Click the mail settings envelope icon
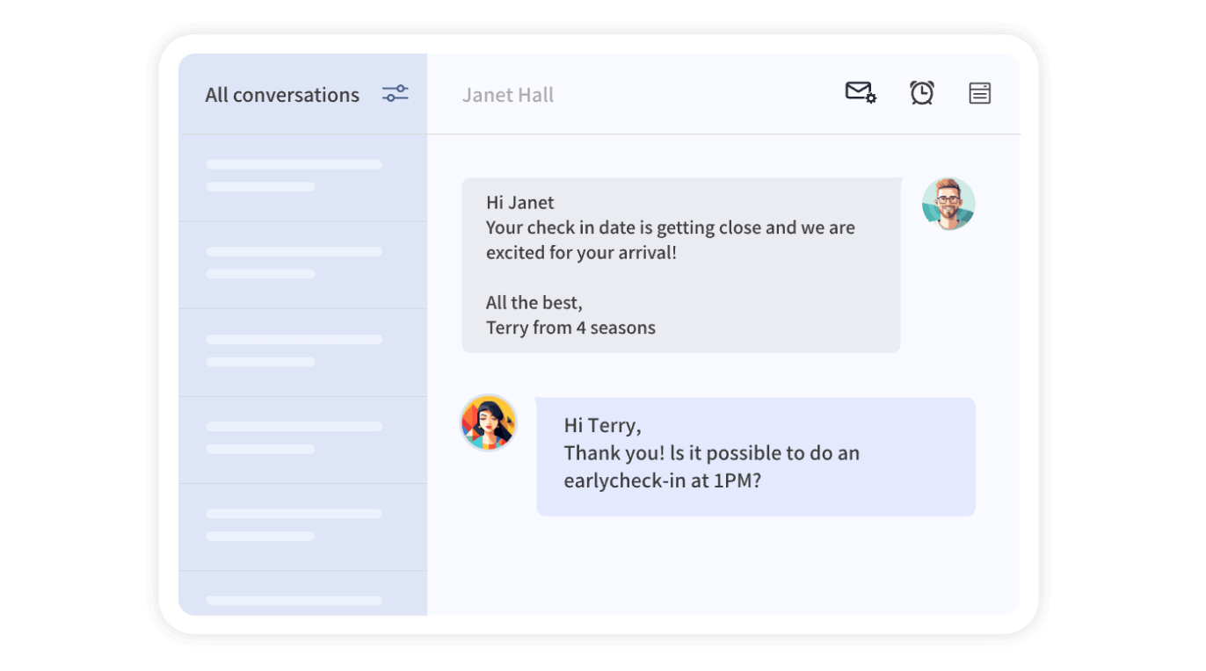Image resolution: width=1206 pixels, height=671 pixels. pyautogui.click(x=861, y=92)
